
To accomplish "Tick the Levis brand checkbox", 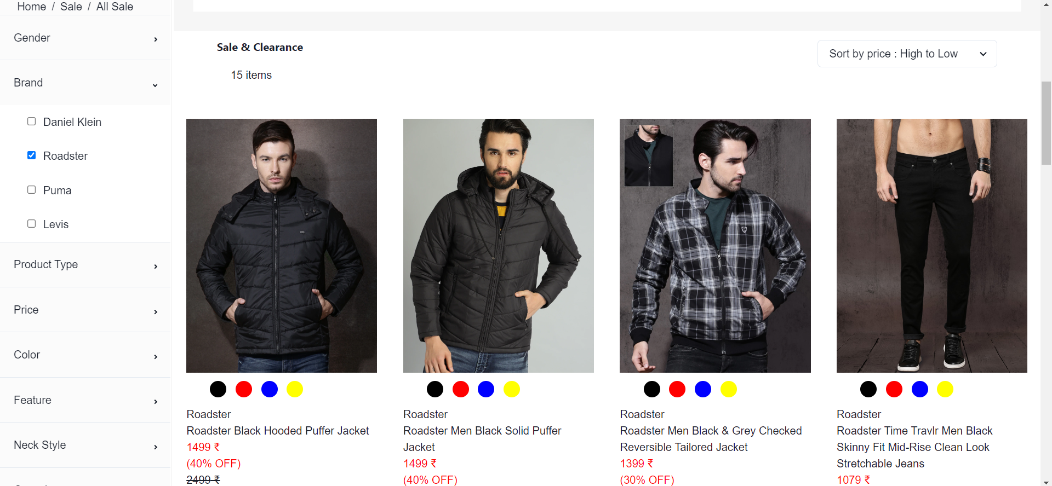I will coord(32,224).
